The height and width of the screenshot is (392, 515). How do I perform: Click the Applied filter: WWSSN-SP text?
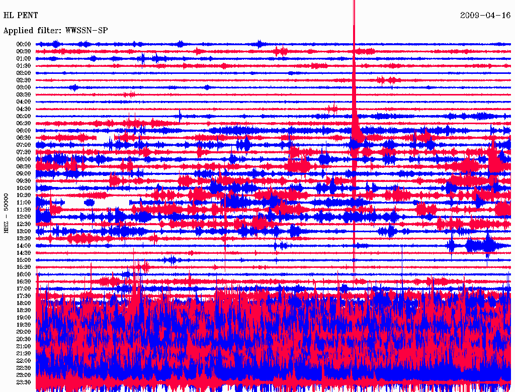click(55, 31)
